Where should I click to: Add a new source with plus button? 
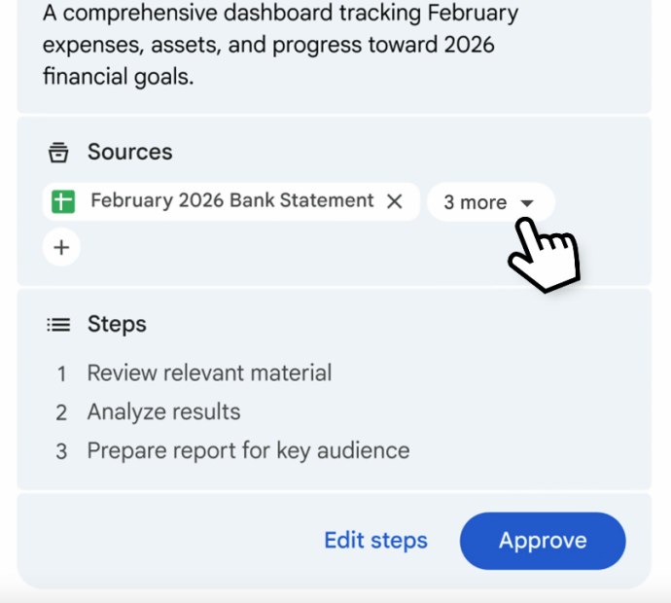tap(61, 247)
